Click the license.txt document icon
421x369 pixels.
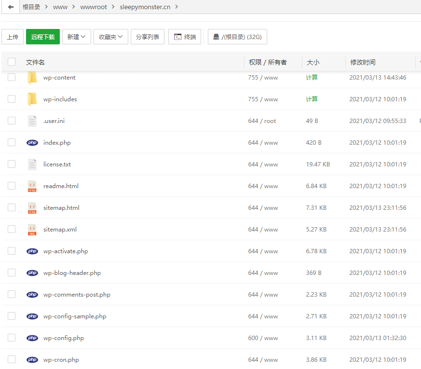[x=32, y=164]
